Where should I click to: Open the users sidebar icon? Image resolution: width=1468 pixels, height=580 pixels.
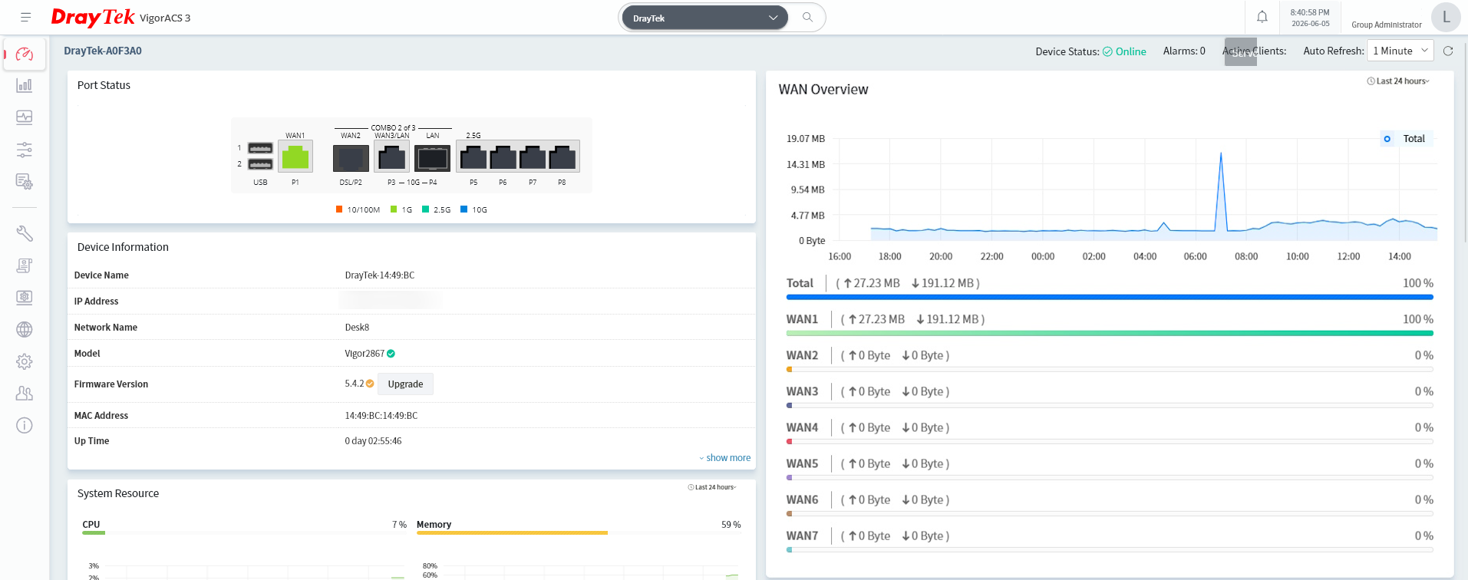point(25,393)
